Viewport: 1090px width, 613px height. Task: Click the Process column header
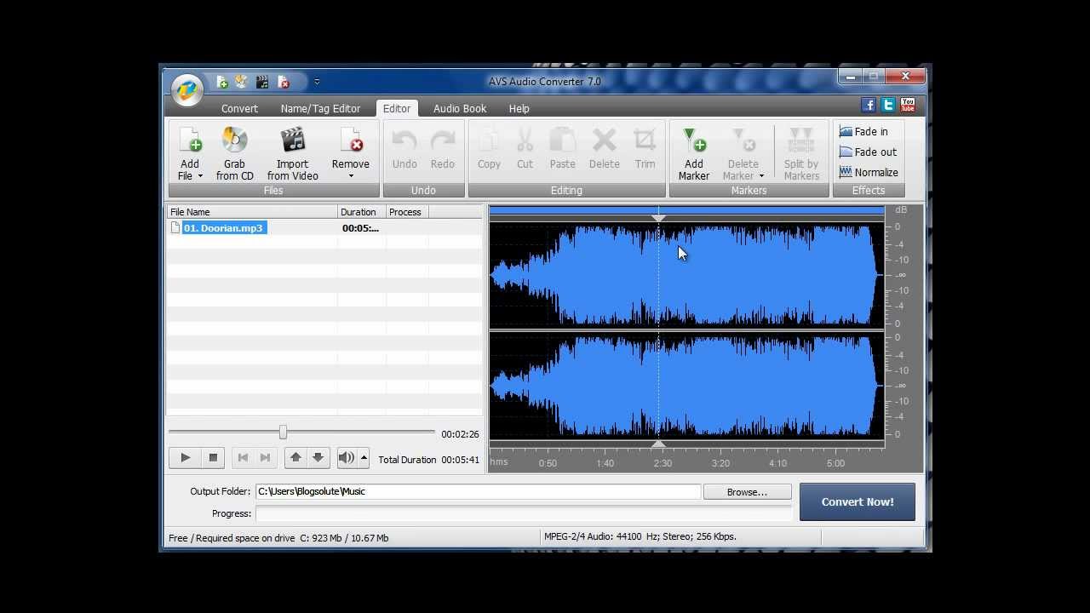[x=408, y=212]
